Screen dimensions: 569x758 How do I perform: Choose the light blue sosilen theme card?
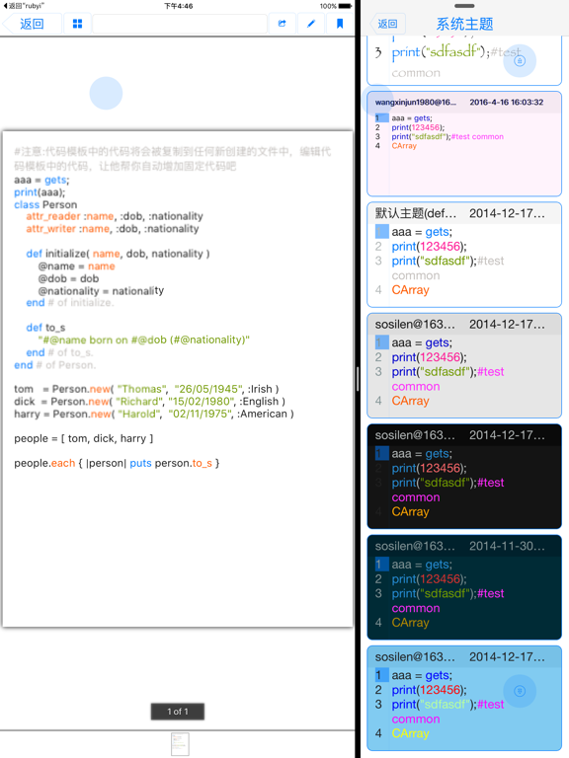(x=464, y=698)
